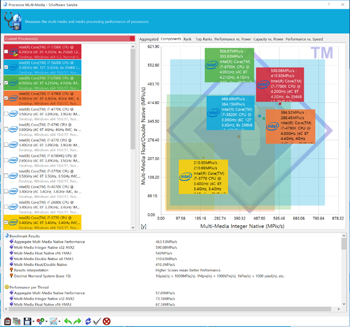The image size is (350, 327).
Task: Switch to Performance vs. Power tab
Action: point(233,39)
